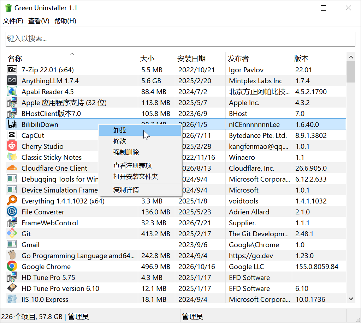361x323 pixels.
Task: Click the Green Uninstaller trash can icon
Action: click(x=8, y=8)
